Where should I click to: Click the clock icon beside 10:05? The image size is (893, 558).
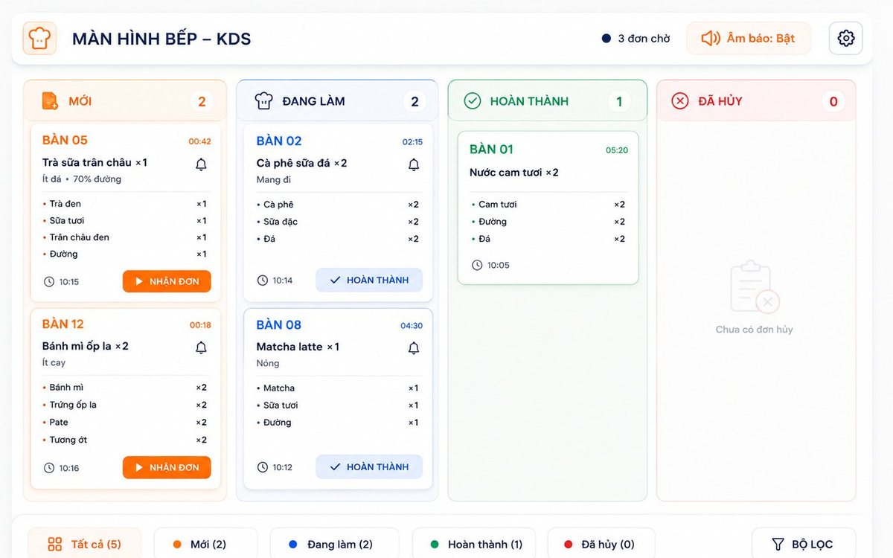[x=477, y=265]
